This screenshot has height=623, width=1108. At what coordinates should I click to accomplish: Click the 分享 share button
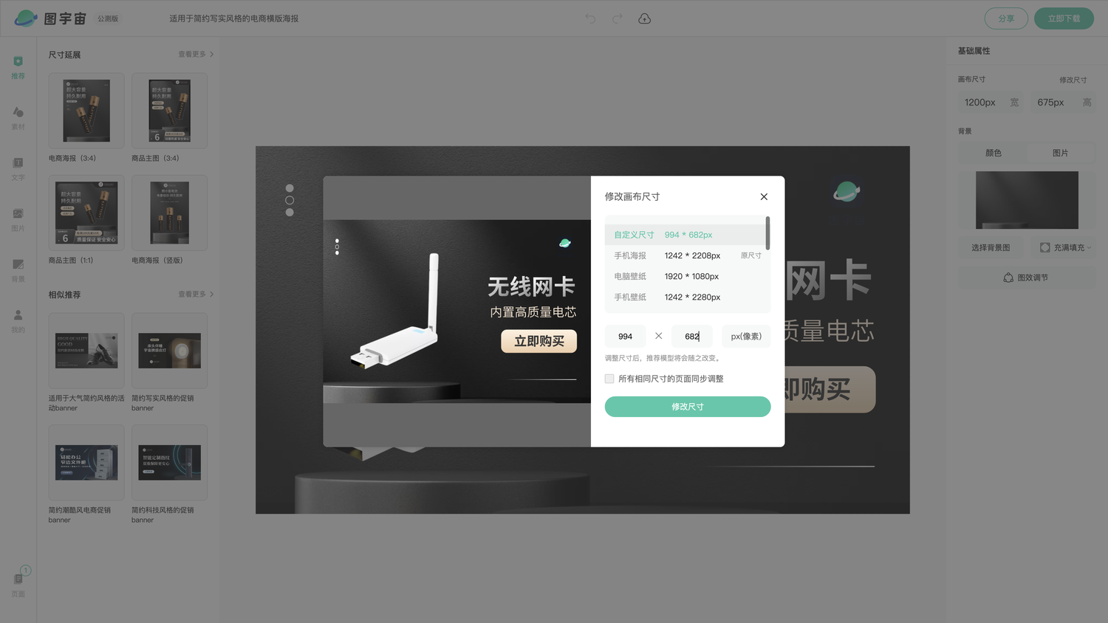[1006, 18]
